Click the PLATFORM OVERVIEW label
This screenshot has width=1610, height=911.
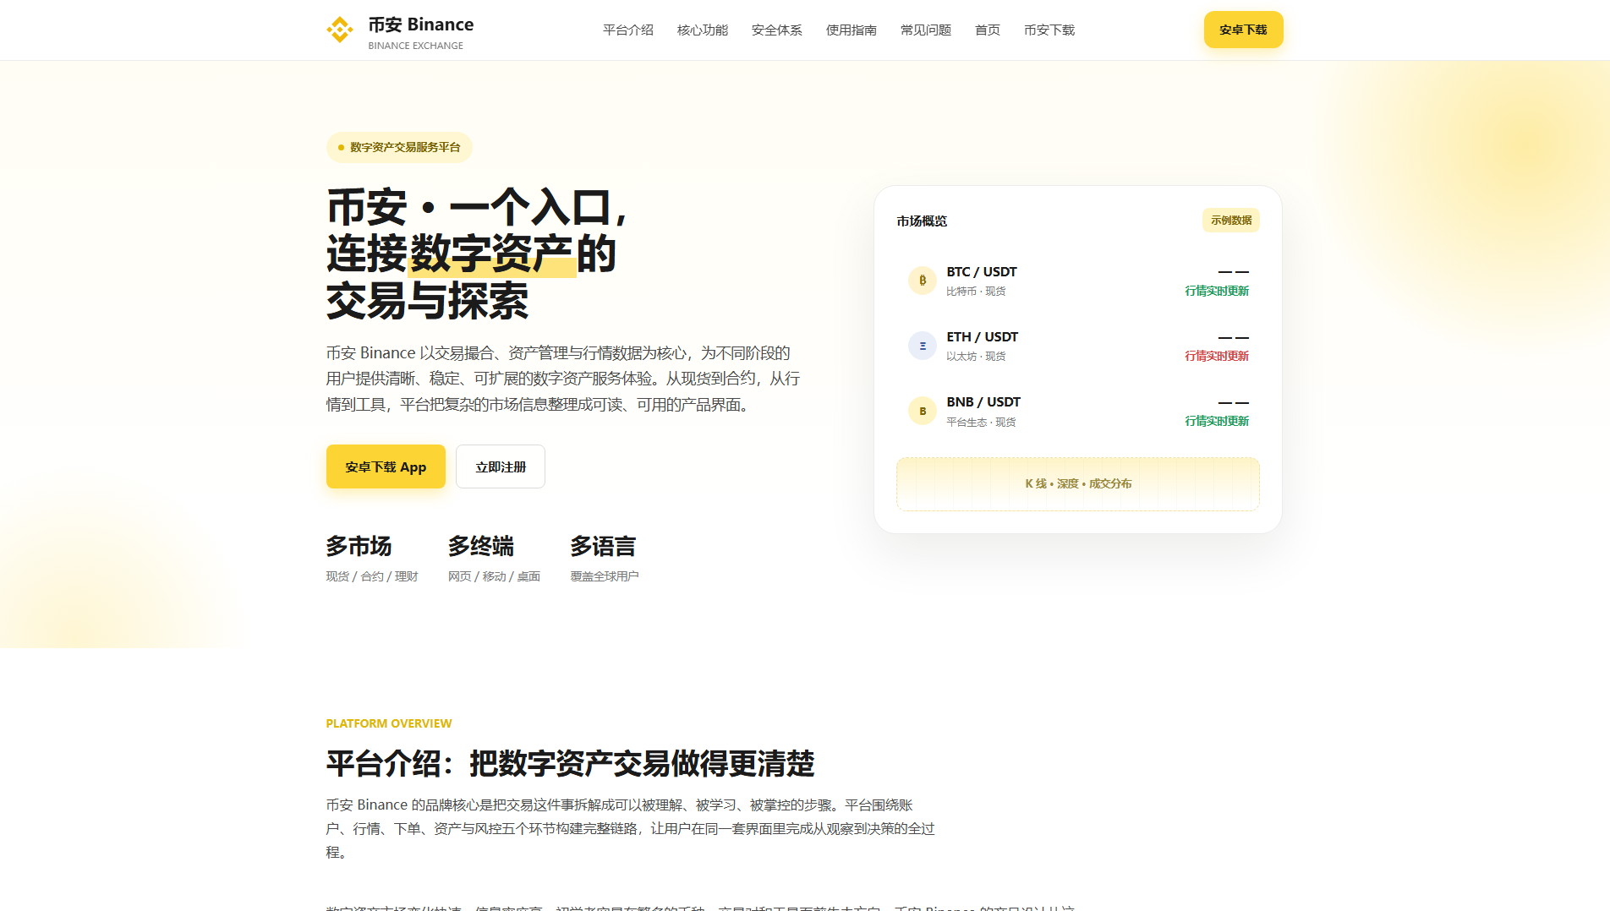389,723
